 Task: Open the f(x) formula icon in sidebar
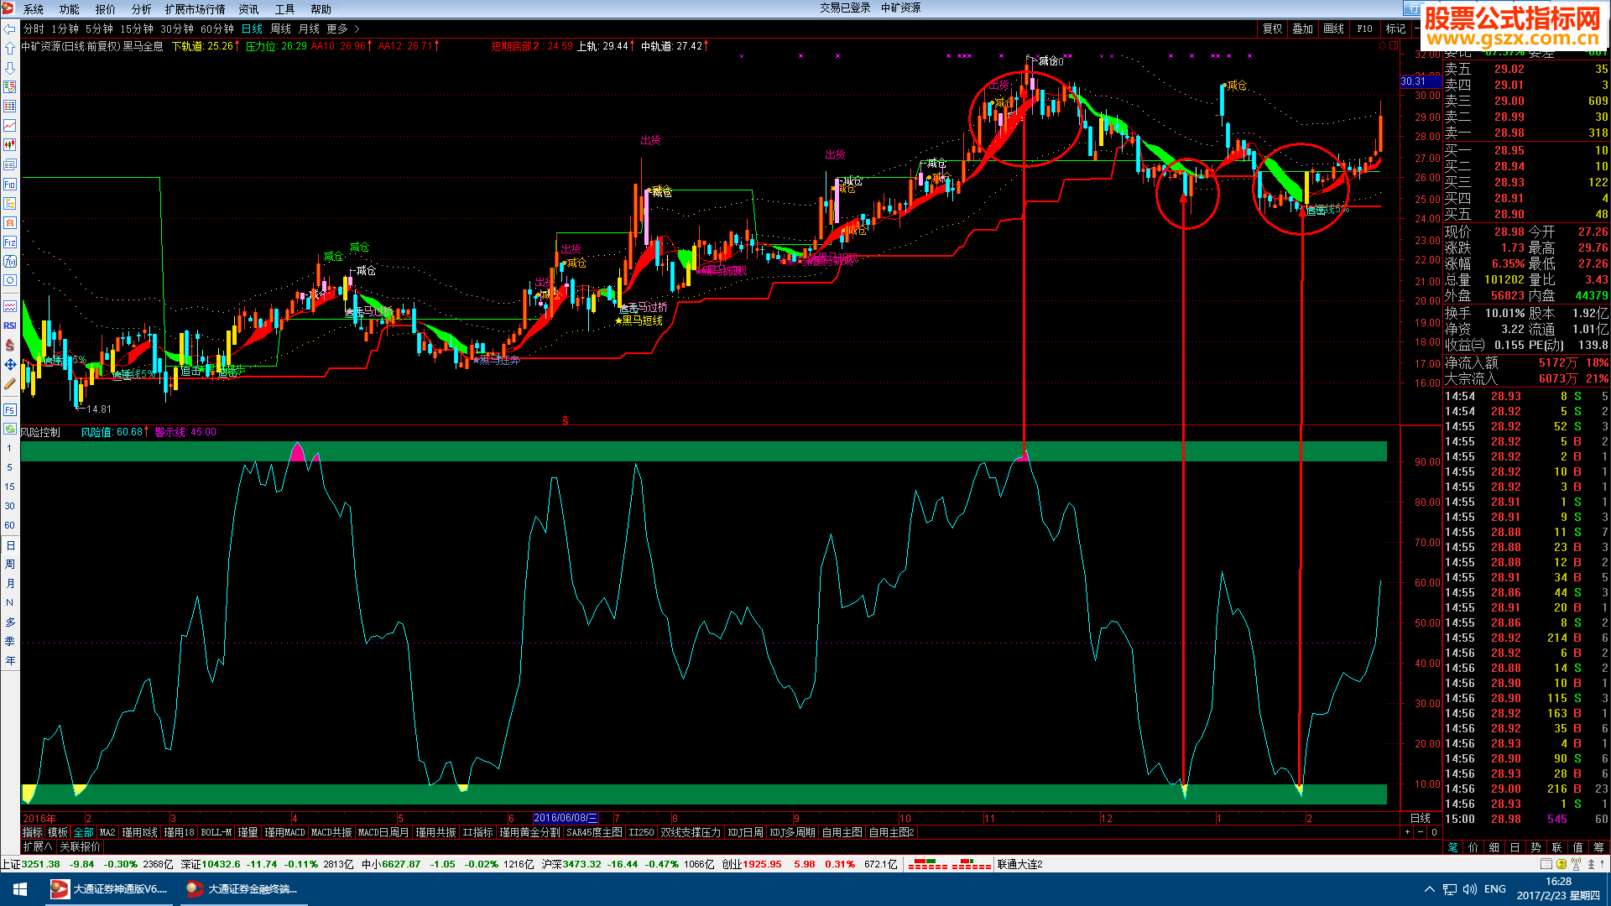9,262
